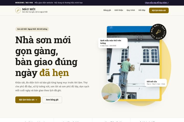Click the Giờ mở cửa info card

coord(156,83)
